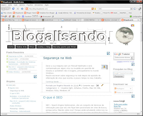Open the Histórico menu
The width and height of the screenshot is (143, 116).
point(22,5)
